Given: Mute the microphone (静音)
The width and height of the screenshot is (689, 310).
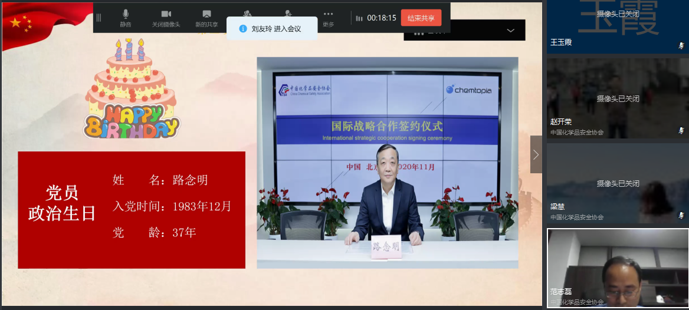Looking at the screenshot, I should point(125,18).
